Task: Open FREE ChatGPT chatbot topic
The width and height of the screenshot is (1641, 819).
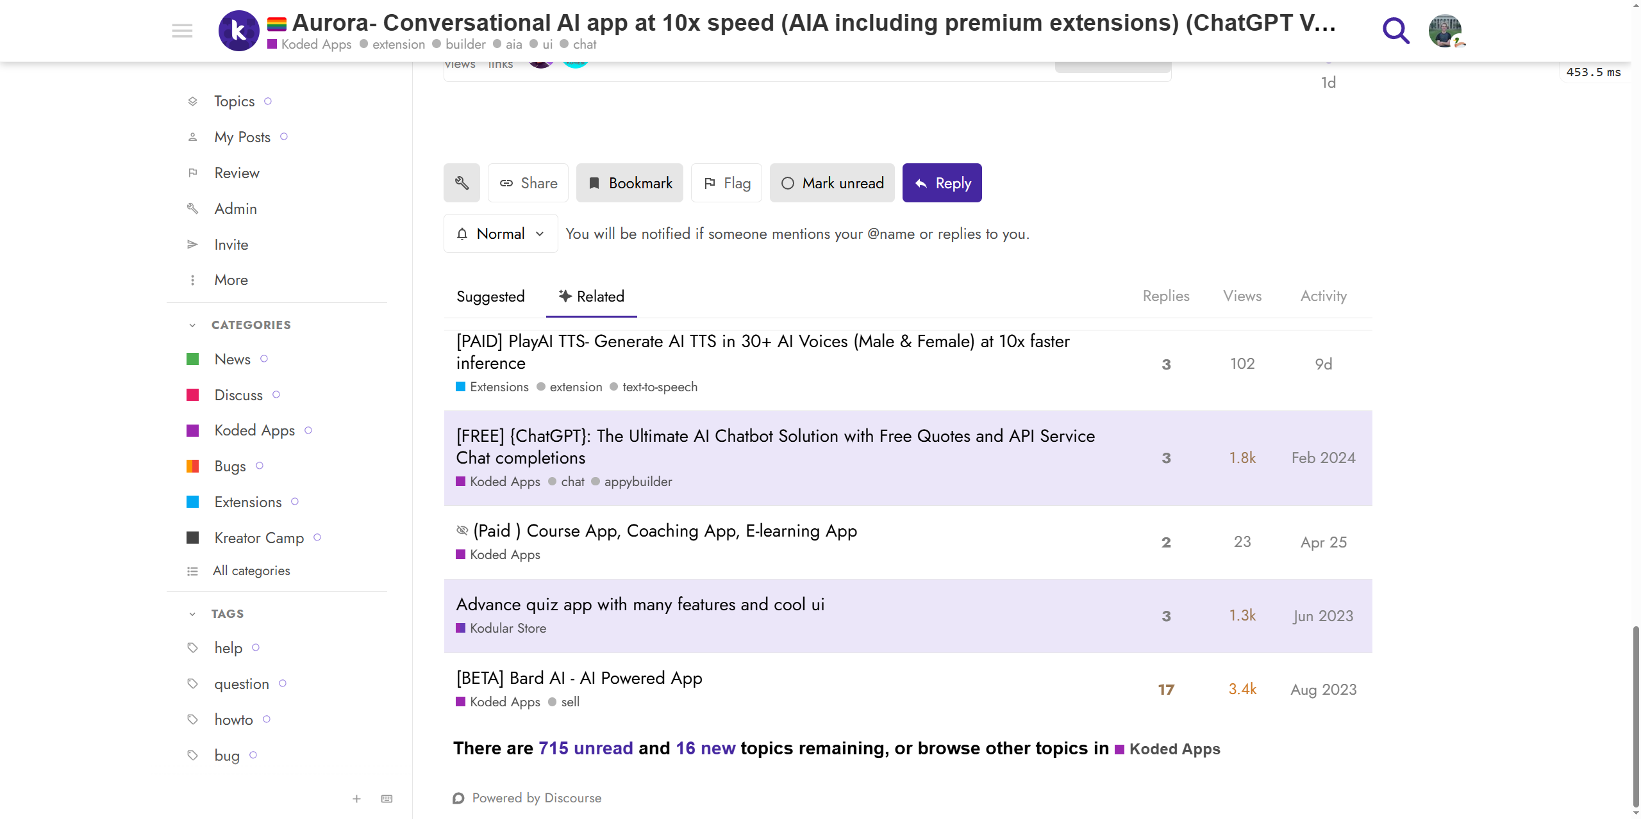Action: [x=776, y=447]
